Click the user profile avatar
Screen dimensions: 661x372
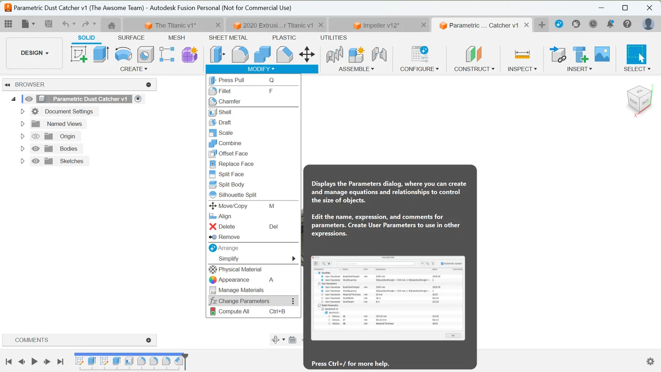(648, 24)
